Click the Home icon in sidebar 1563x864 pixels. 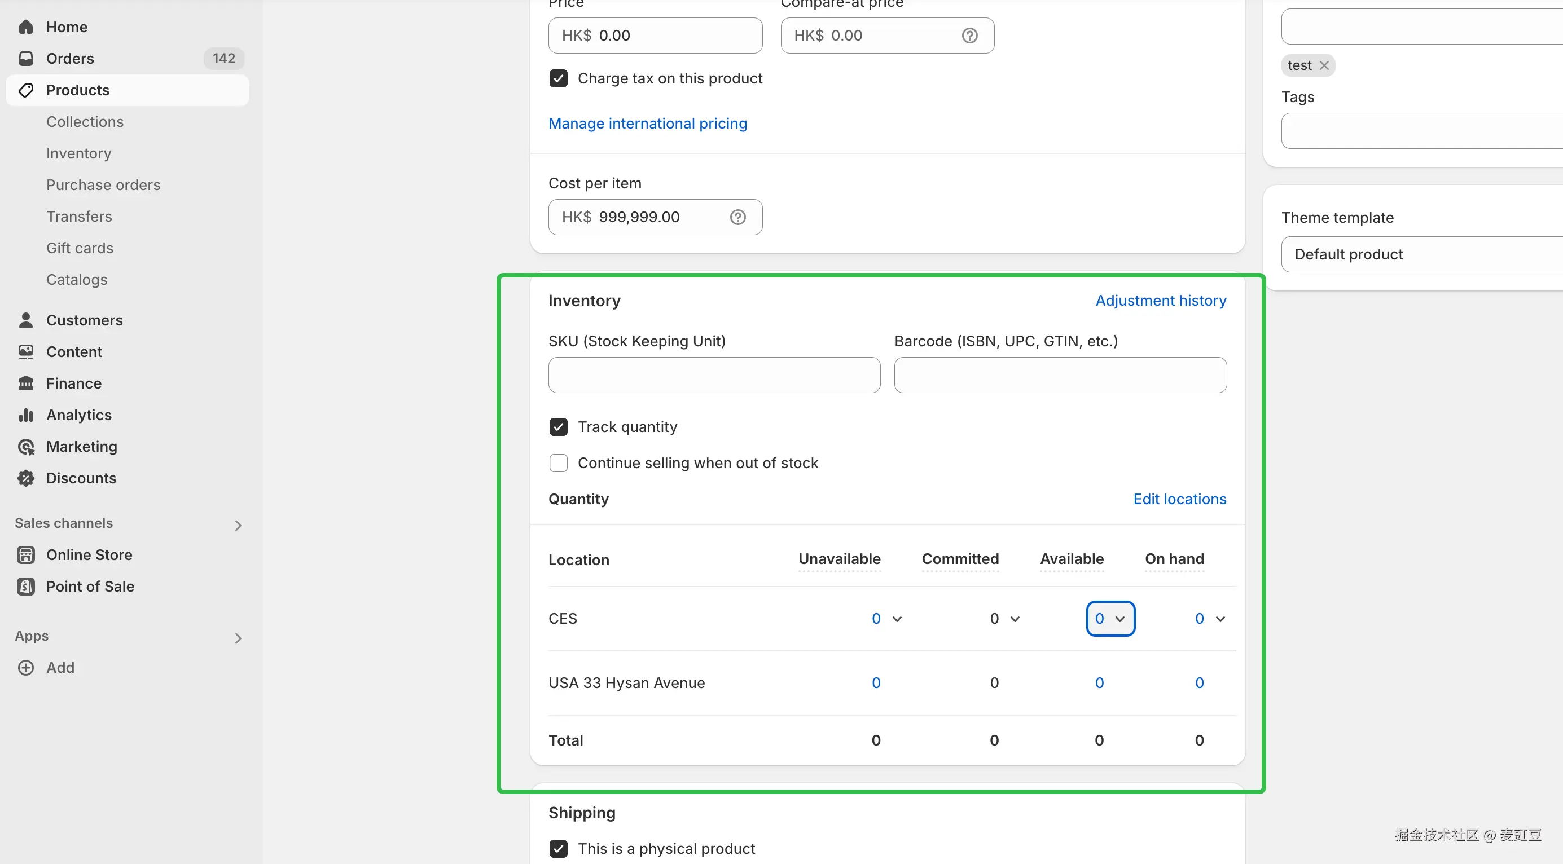click(25, 27)
